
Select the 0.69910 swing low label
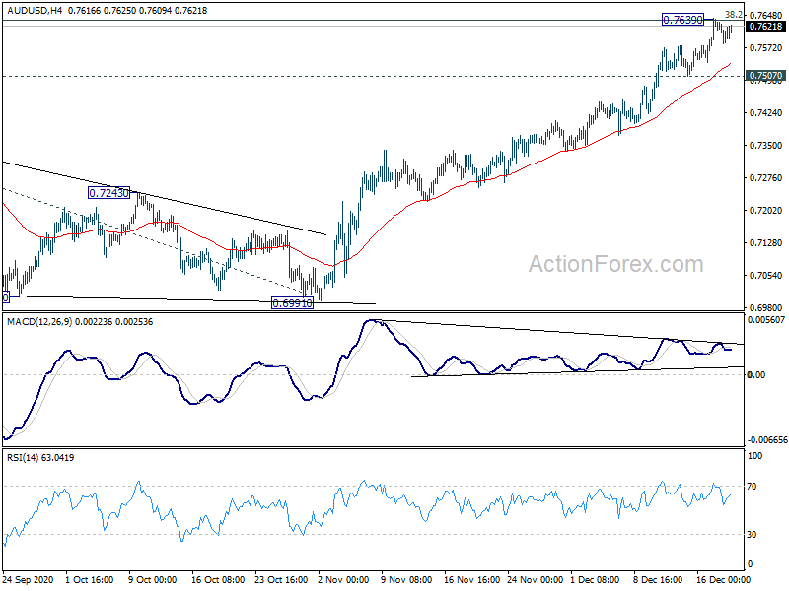point(292,304)
